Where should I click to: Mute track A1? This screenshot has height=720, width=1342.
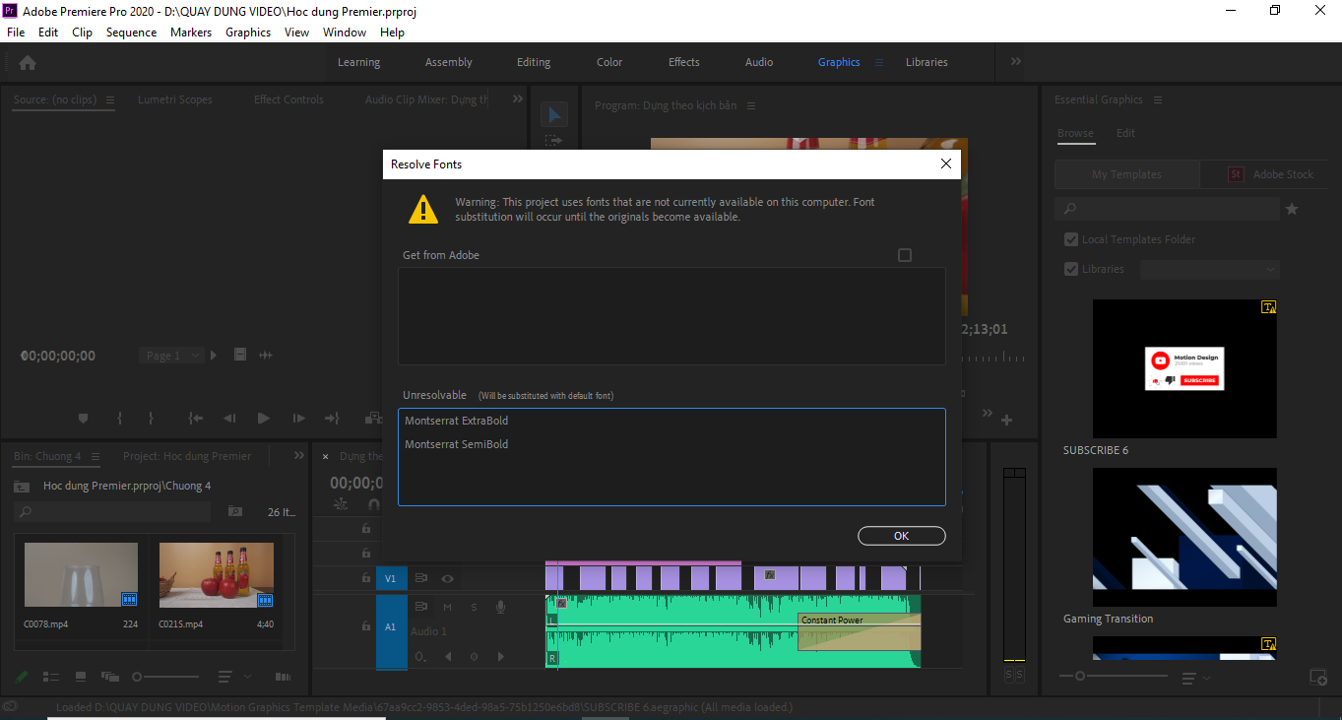click(447, 607)
